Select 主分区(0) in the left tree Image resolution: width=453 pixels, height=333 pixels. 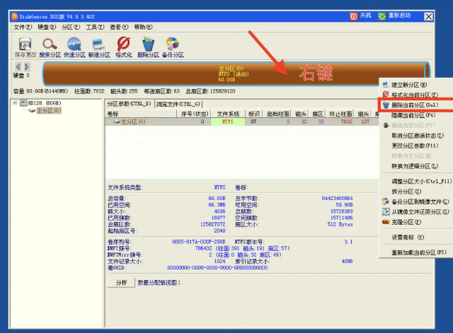(x=49, y=110)
